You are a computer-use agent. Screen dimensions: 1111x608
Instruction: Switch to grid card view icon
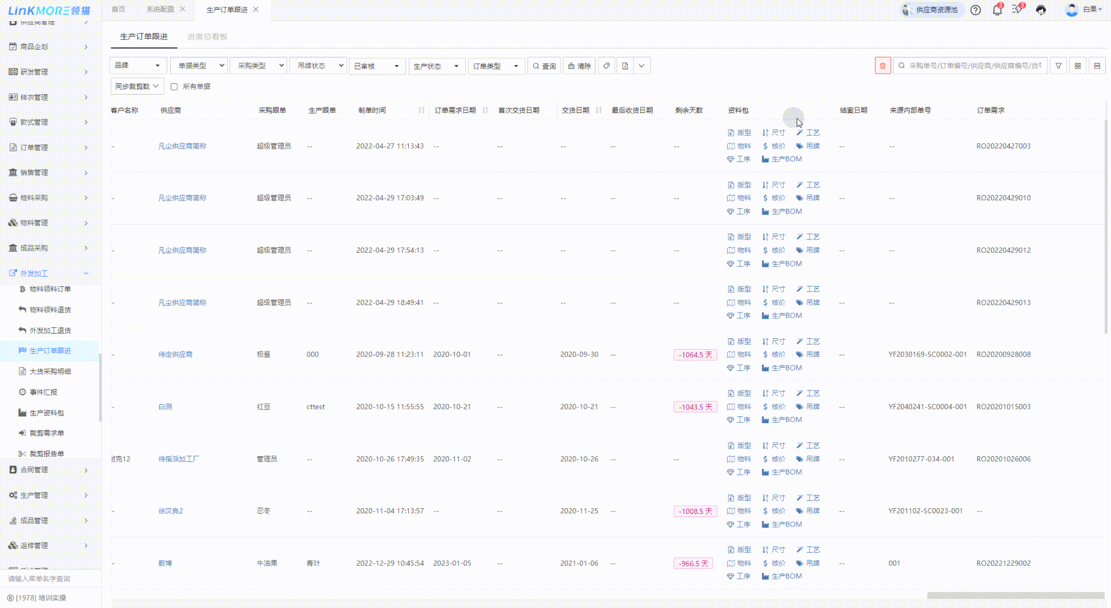point(1077,66)
